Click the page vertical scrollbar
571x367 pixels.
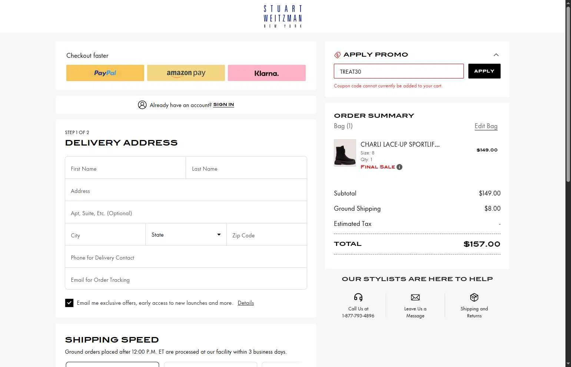[x=568, y=94]
